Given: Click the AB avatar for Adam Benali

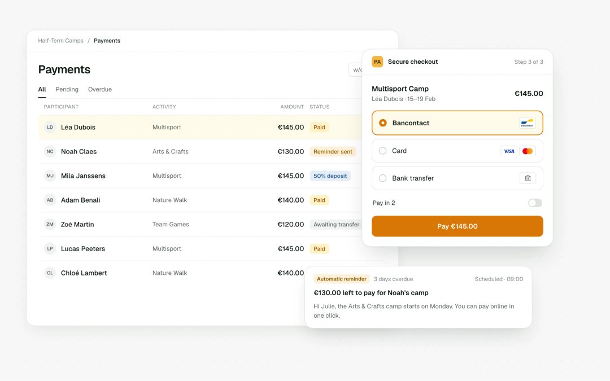Looking at the screenshot, I should pos(50,200).
